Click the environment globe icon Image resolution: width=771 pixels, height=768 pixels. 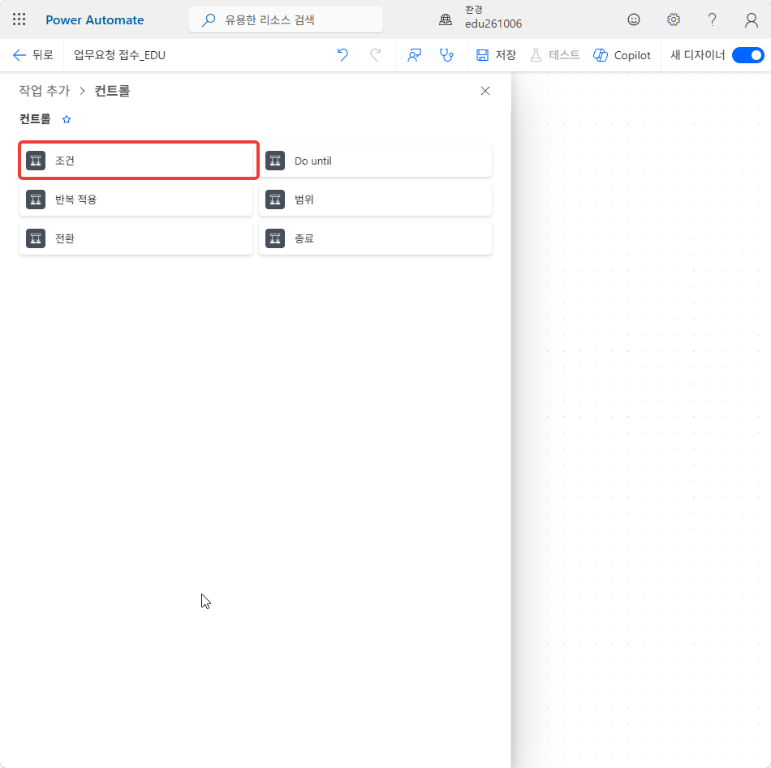coord(446,19)
